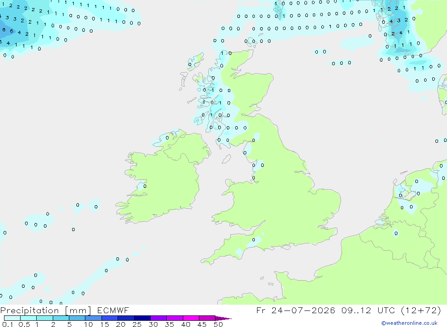Click the legend scale number '10'
This screenshot has width=447, height=327.
89,324
